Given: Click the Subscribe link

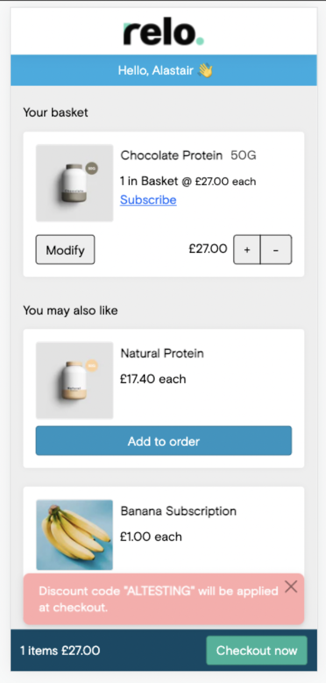Looking at the screenshot, I should (x=148, y=200).
